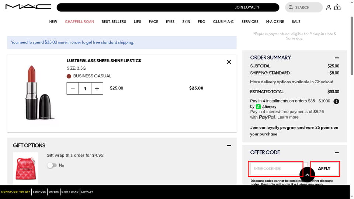Open the Skin menu
Screen dimensions: 354x199
click(x=186, y=22)
